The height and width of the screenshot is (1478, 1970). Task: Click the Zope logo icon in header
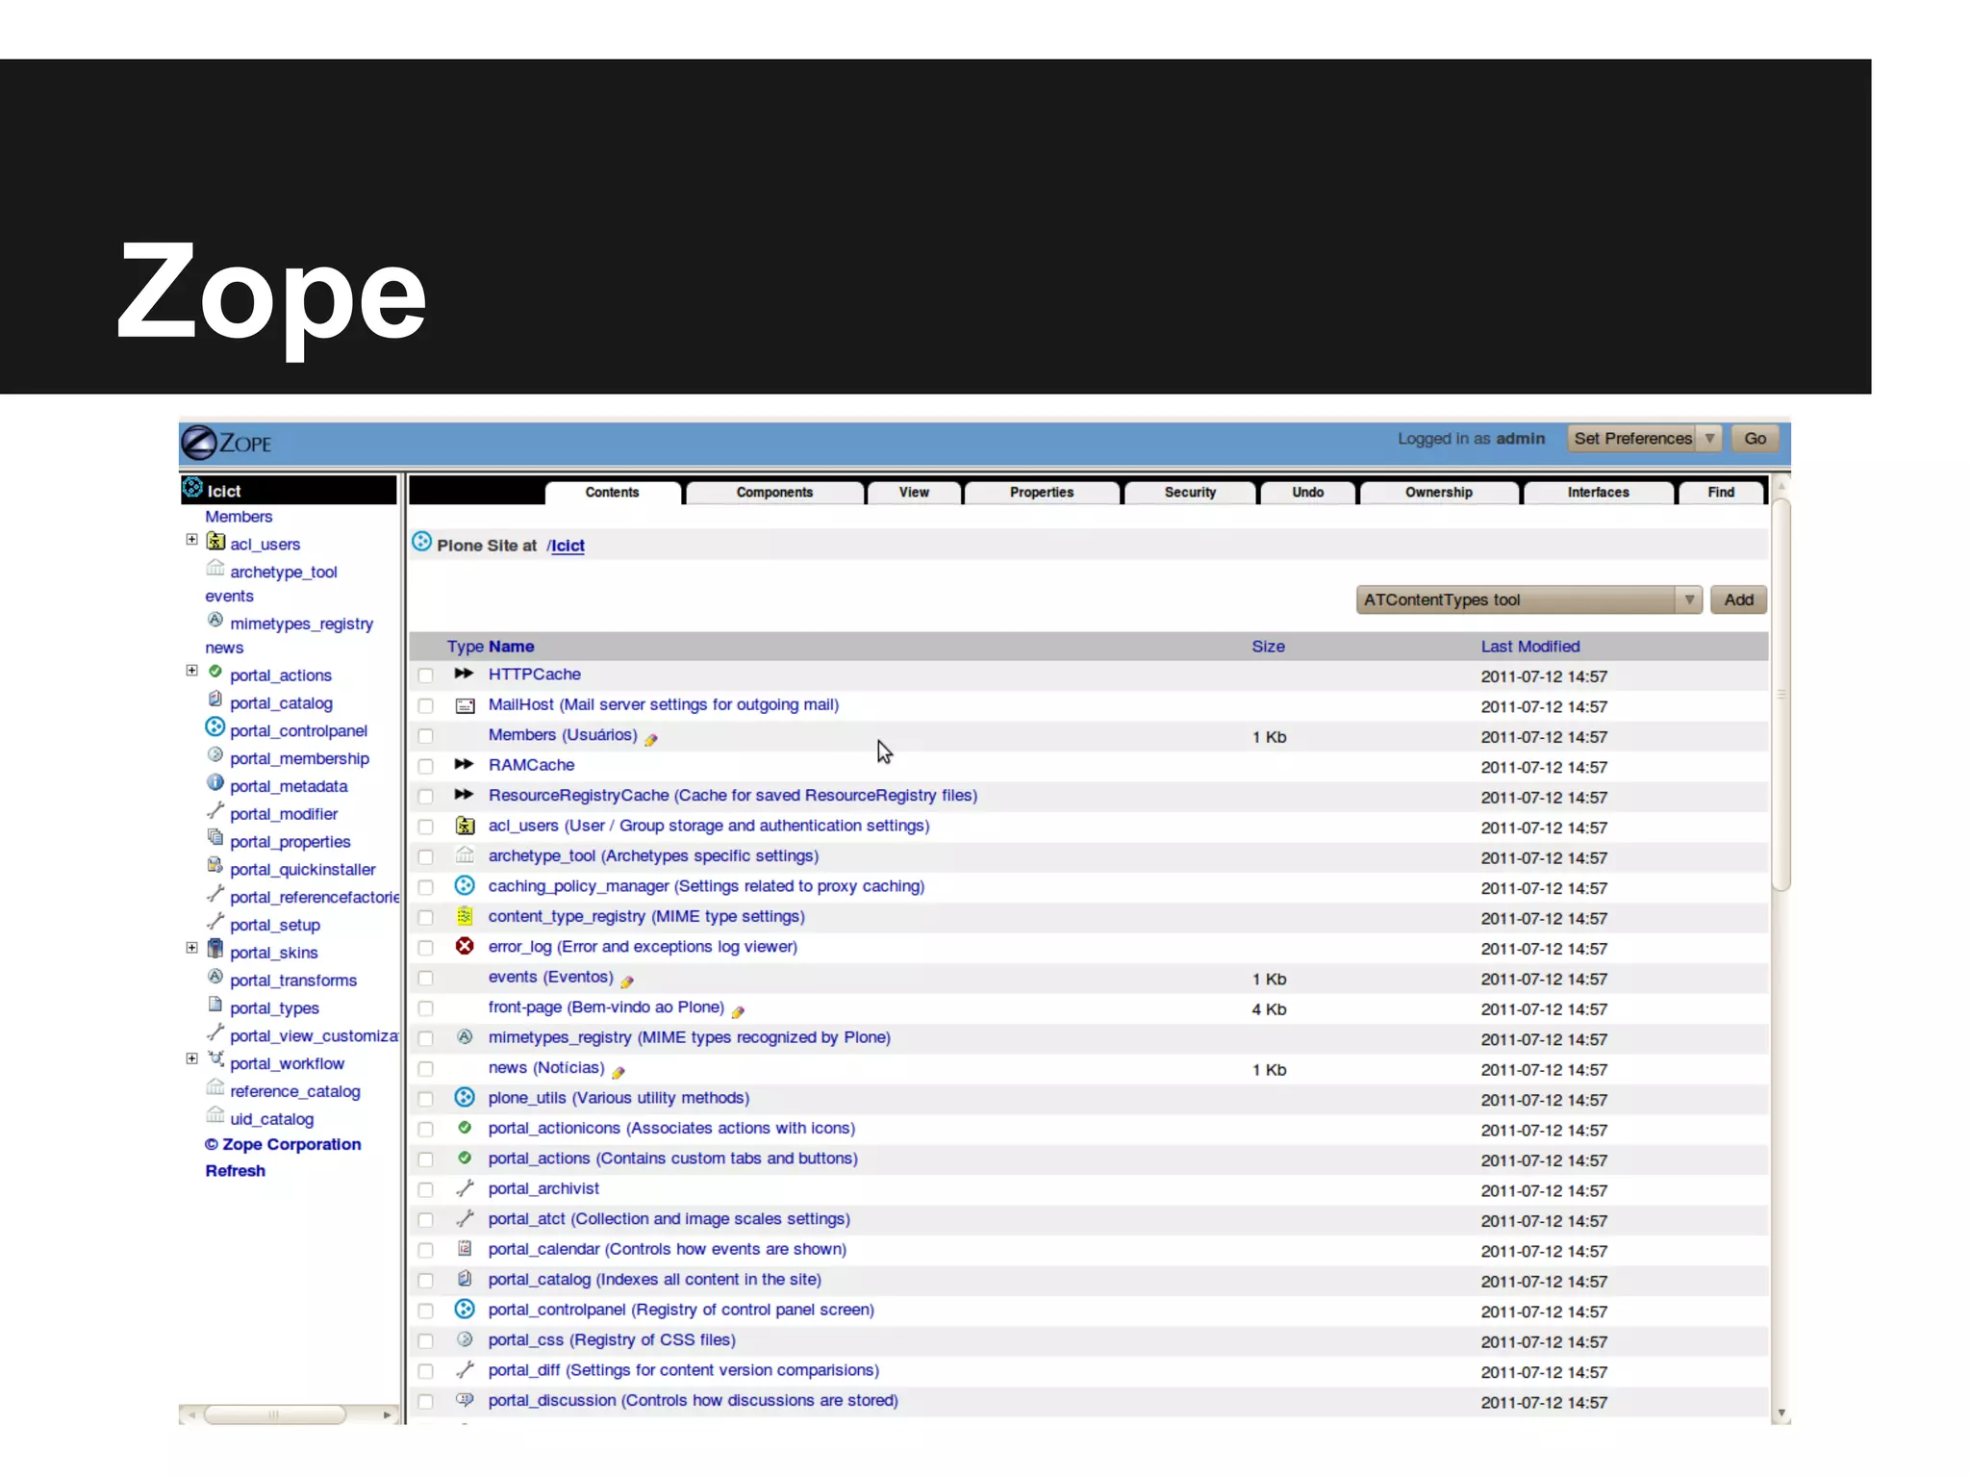click(199, 444)
